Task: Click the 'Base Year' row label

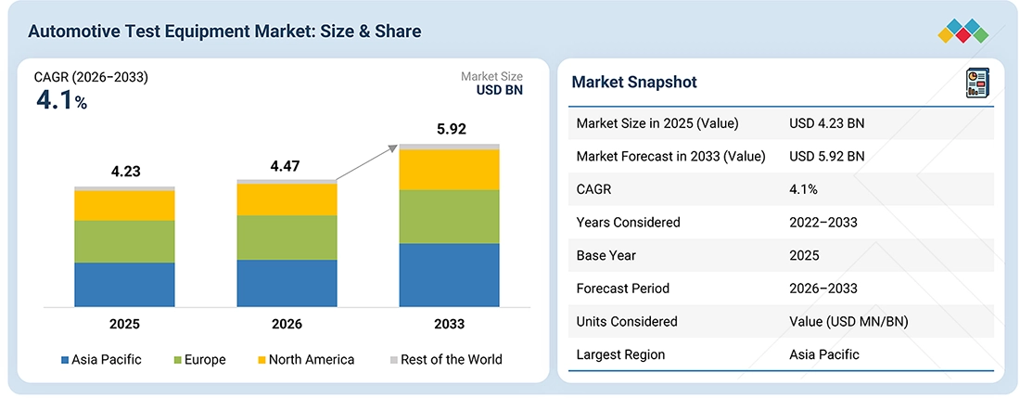Action: [605, 255]
